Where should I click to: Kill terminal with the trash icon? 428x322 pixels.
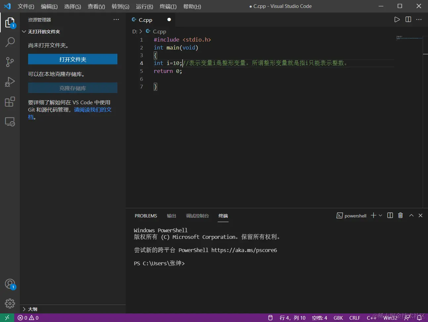click(x=401, y=215)
